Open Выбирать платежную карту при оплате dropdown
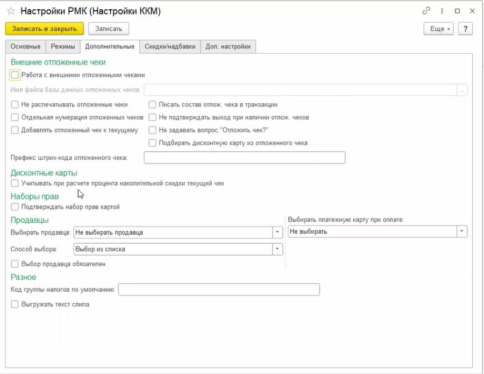Image resolution: width=484 pixels, height=374 pixels. (x=462, y=231)
